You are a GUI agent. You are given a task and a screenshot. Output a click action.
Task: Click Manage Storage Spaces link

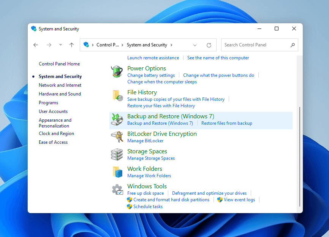click(x=151, y=158)
